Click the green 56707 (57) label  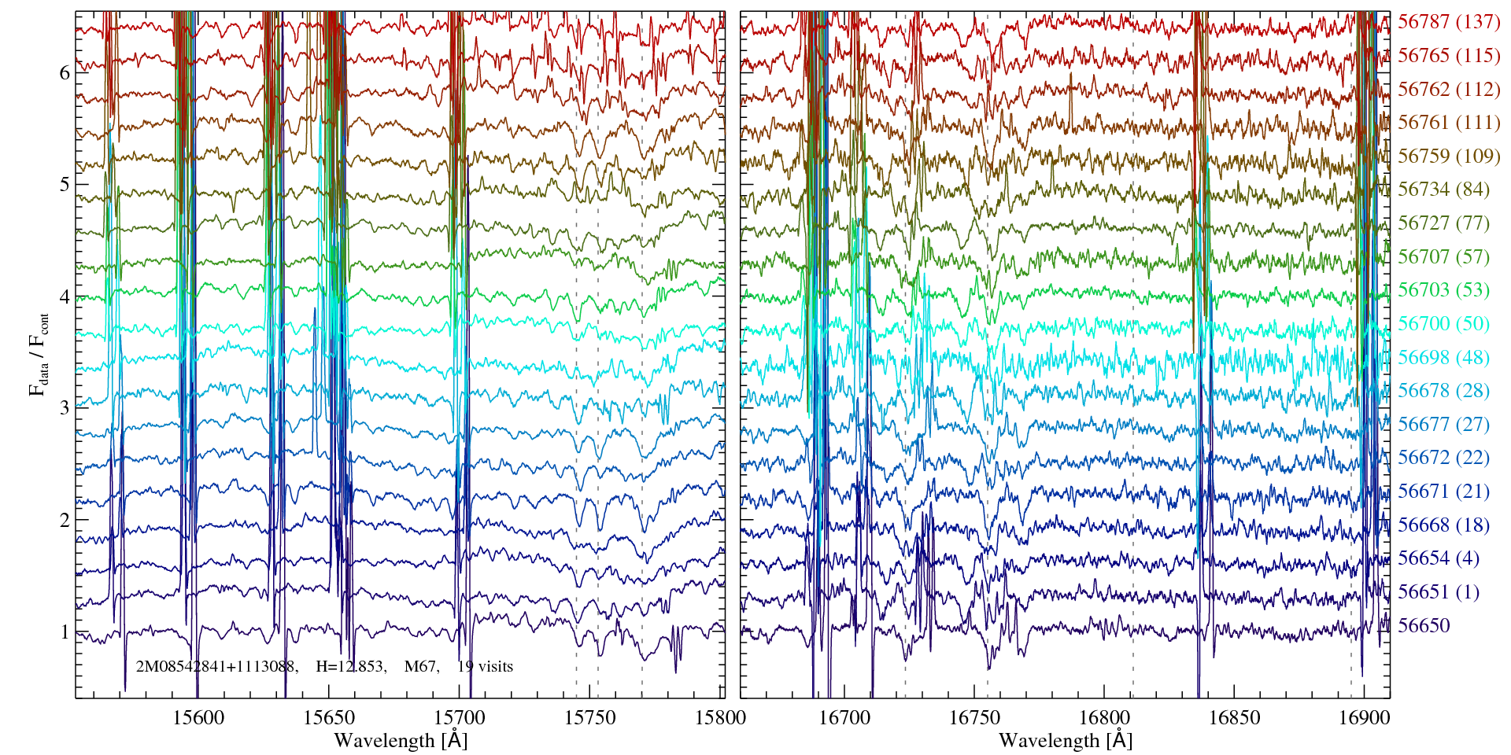[1443, 257]
